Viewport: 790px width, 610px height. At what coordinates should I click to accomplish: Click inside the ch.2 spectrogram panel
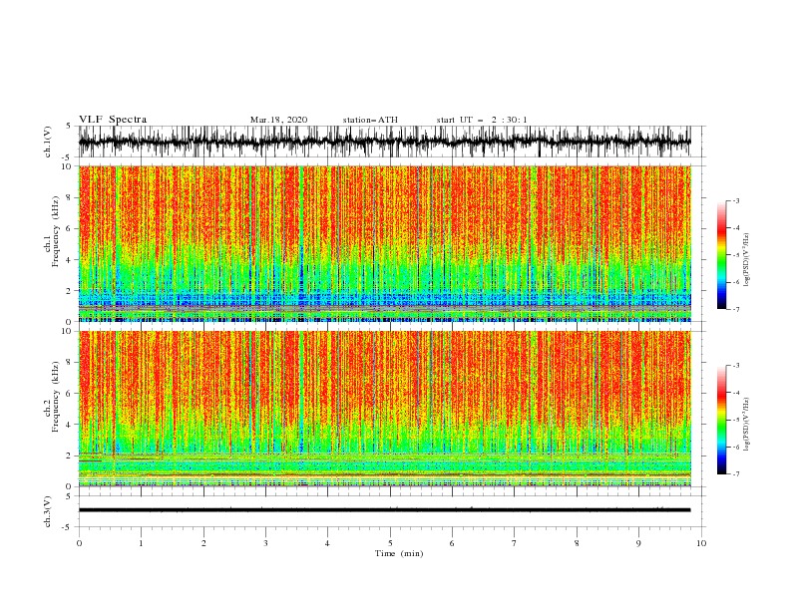(x=384, y=409)
